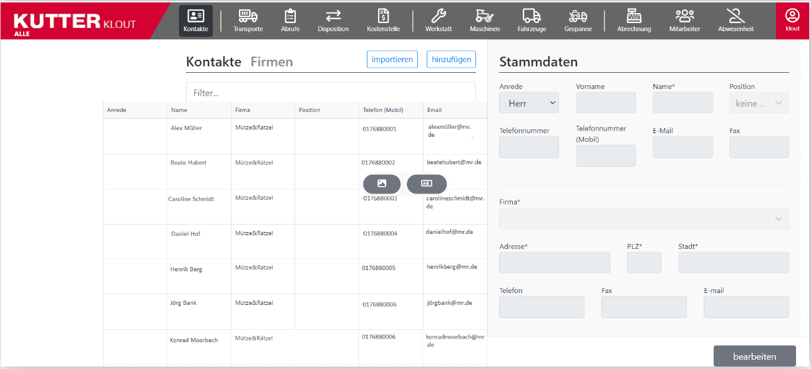Open the klout user profile

click(x=792, y=20)
